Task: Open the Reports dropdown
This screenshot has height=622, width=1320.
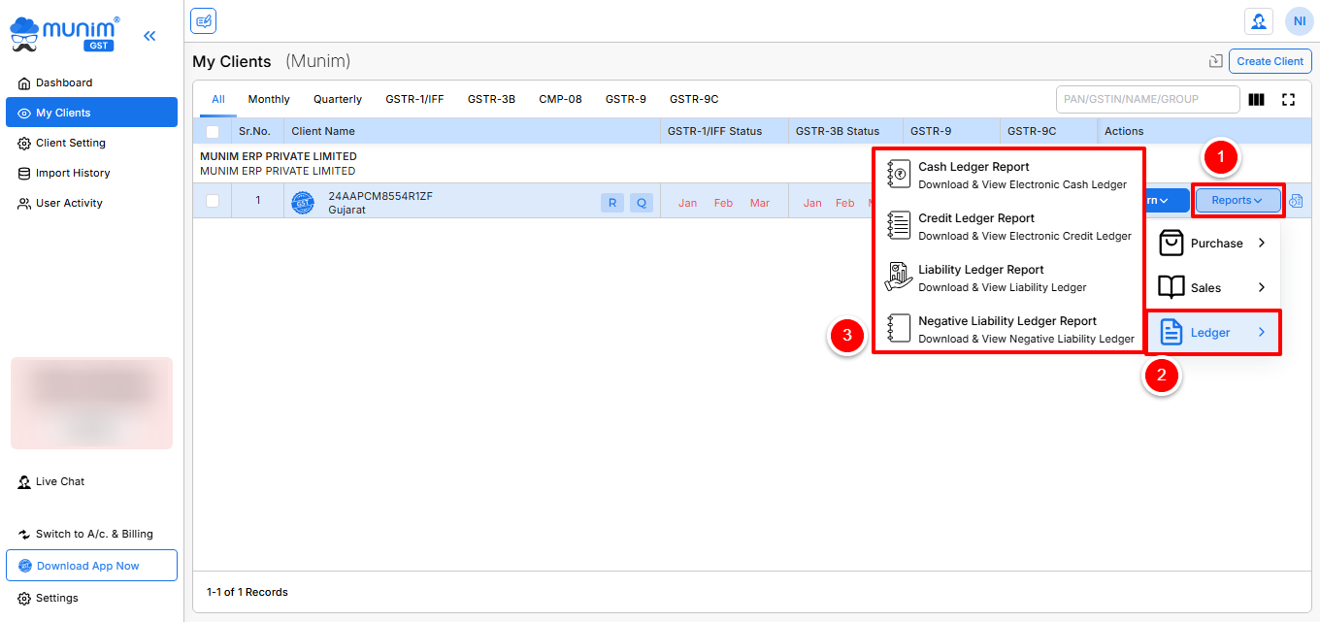Action: click(1237, 201)
